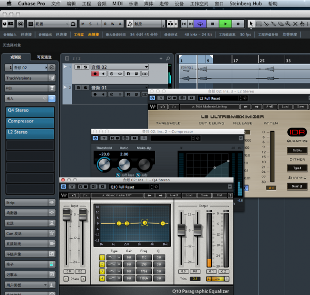Switch to the 可见通道 tab

click(x=44, y=57)
